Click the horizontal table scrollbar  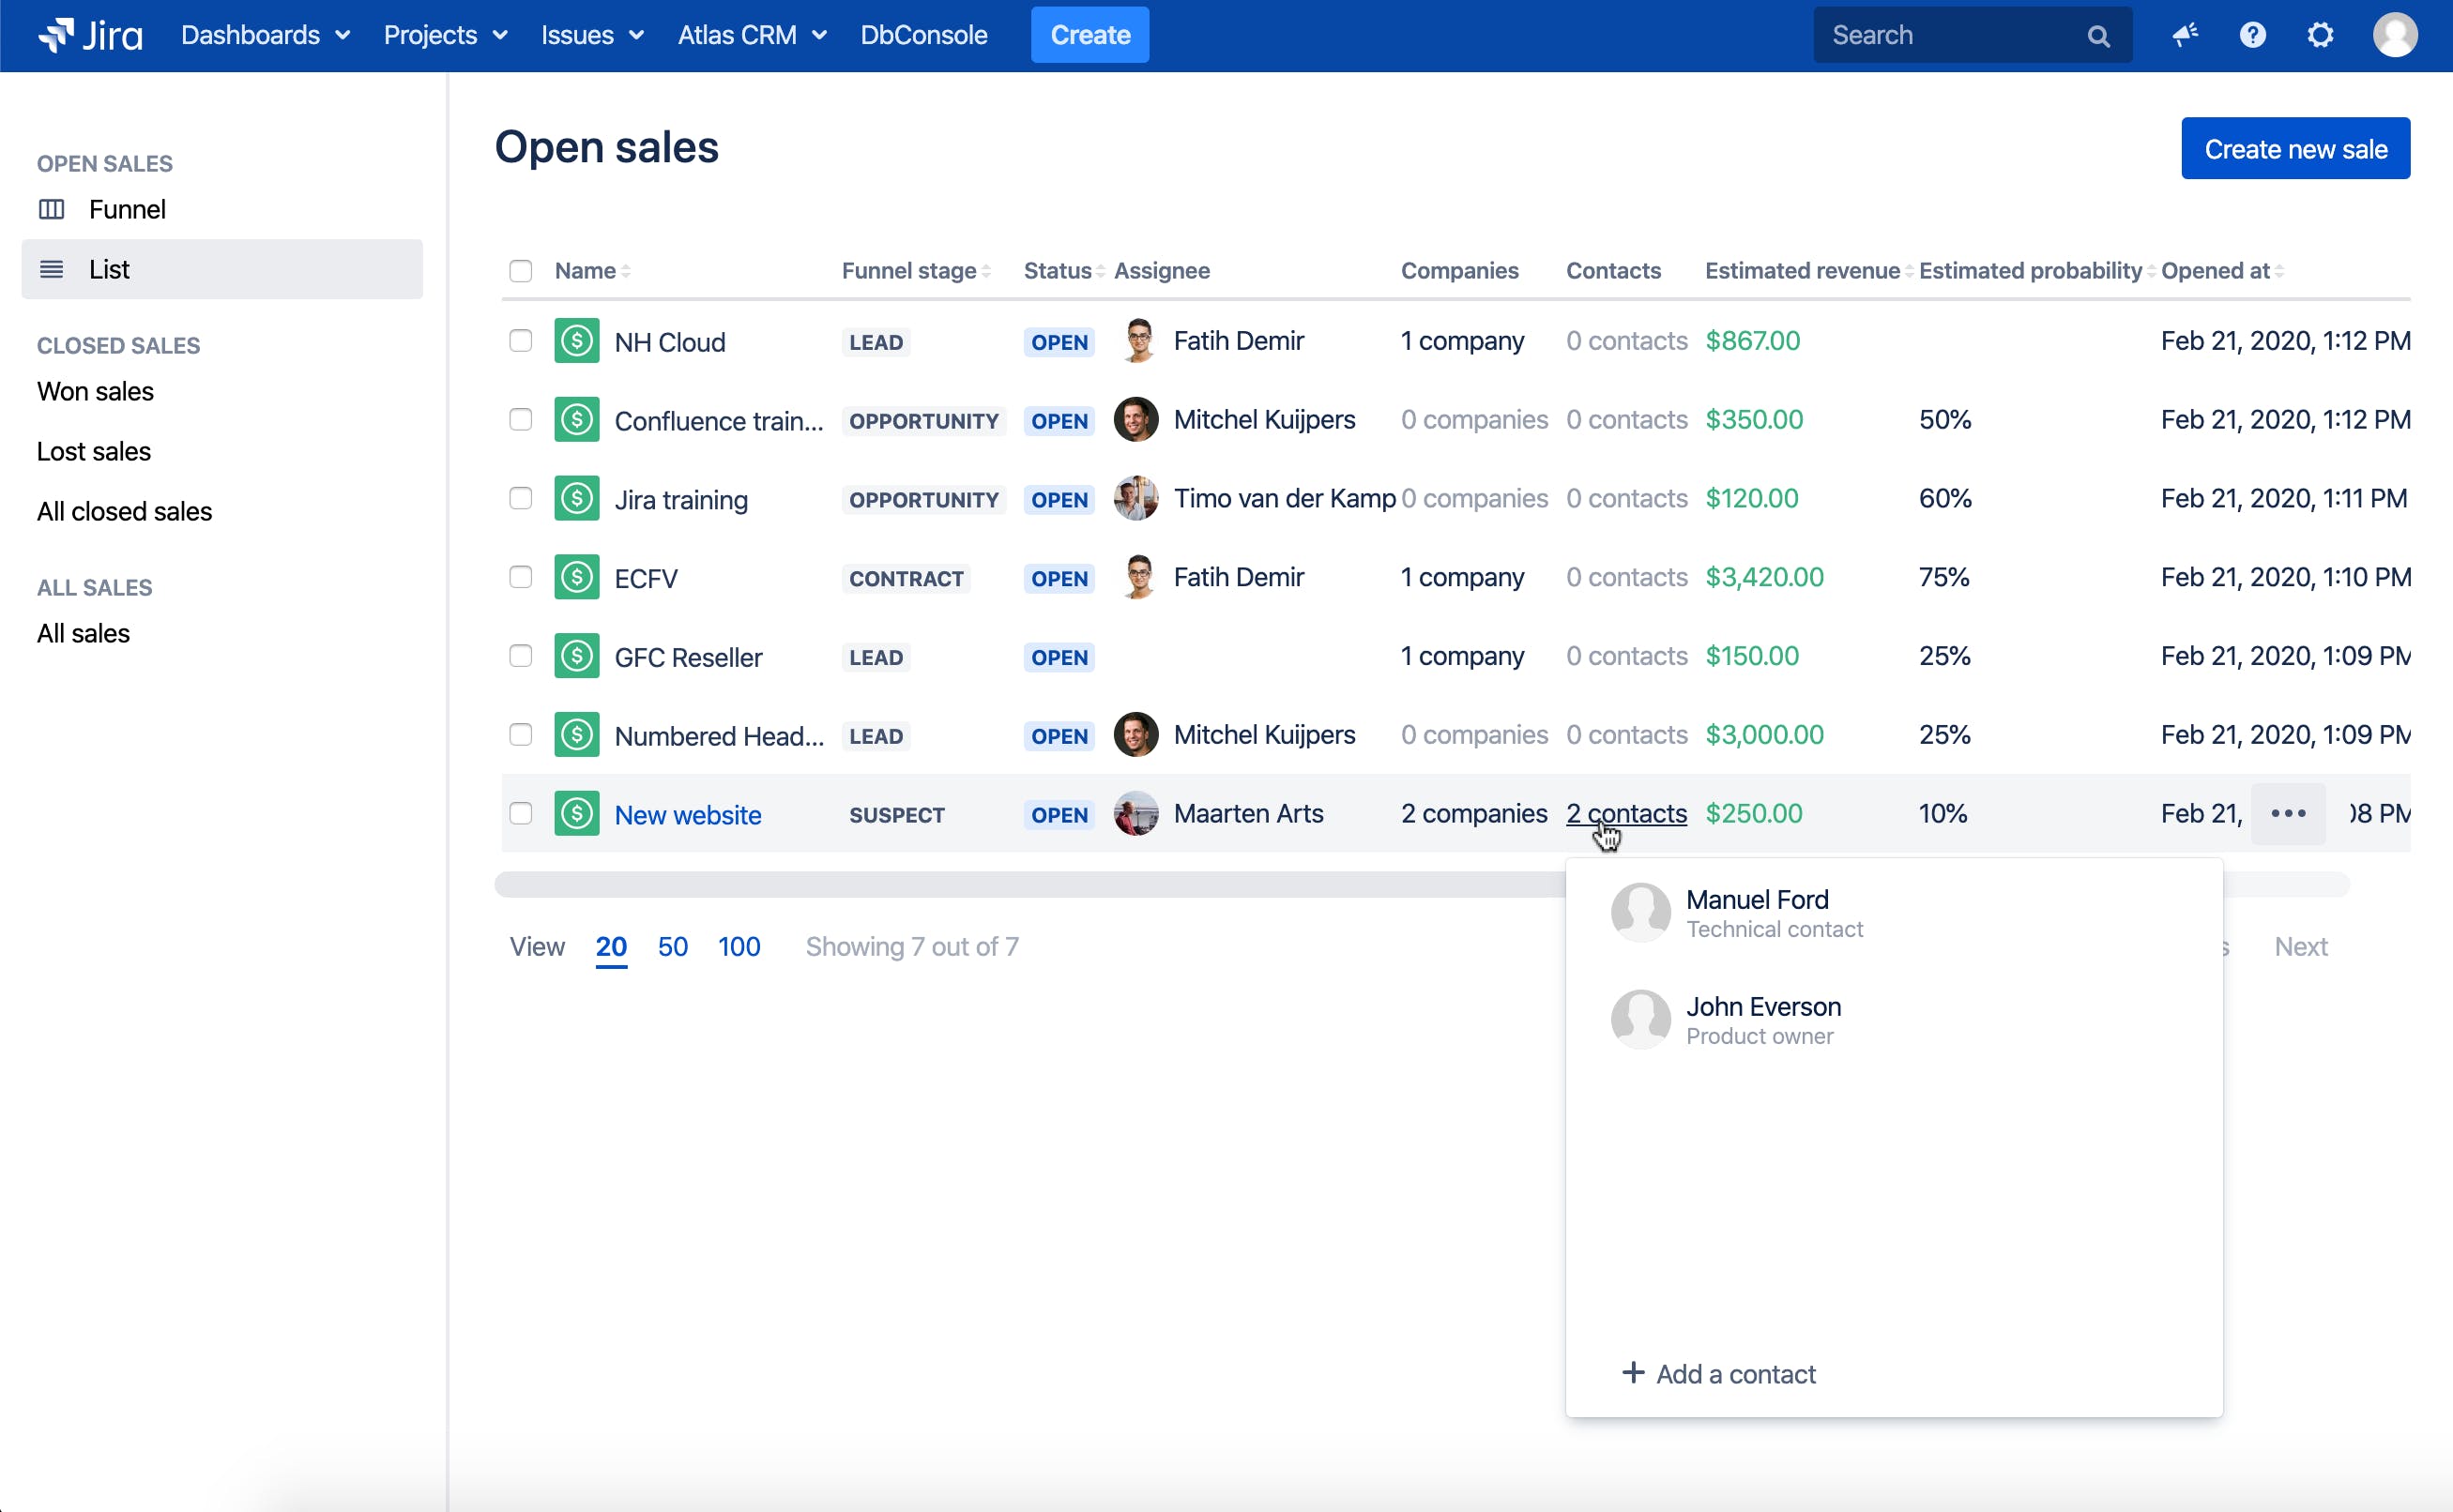coord(1000,884)
